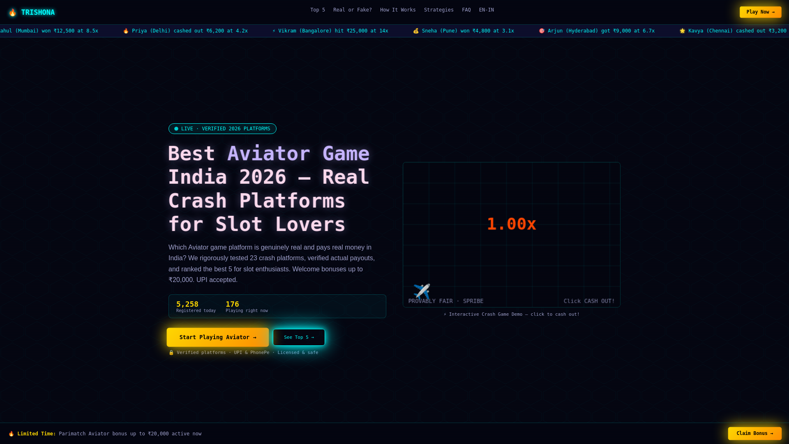Click the Parimatch Aviator bonus text
Image resolution: width=789 pixels, height=444 pixels.
(x=130, y=434)
